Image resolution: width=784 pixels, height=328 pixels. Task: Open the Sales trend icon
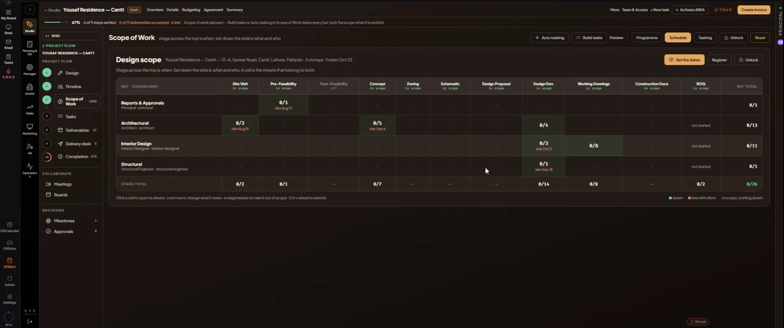tap(30, 109)
